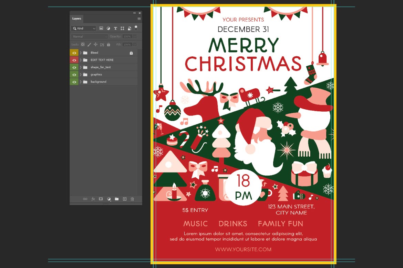Delete layer using the trash icon
403x268 pixels.
pos(132,199)
